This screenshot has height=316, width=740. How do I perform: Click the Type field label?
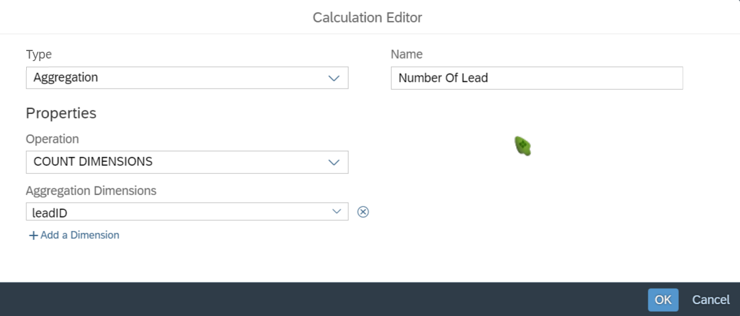(39, 54)
